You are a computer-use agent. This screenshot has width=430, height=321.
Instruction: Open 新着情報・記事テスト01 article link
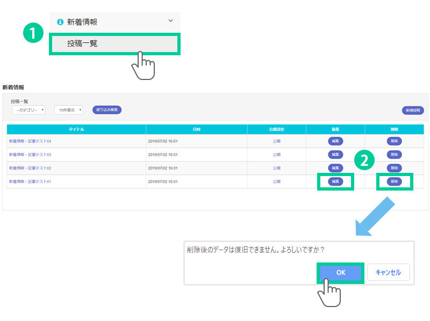(x=30, y=182)
